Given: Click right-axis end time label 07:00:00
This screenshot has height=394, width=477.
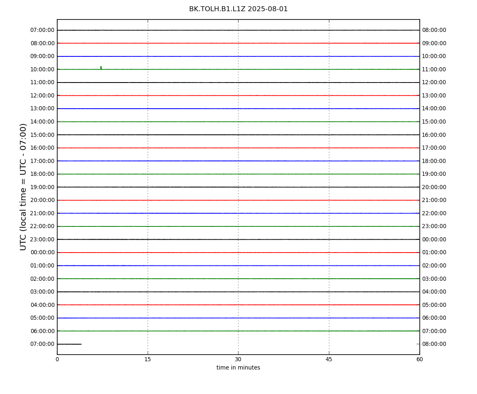Looking at the screenshot, I should [x=434, y=331].
